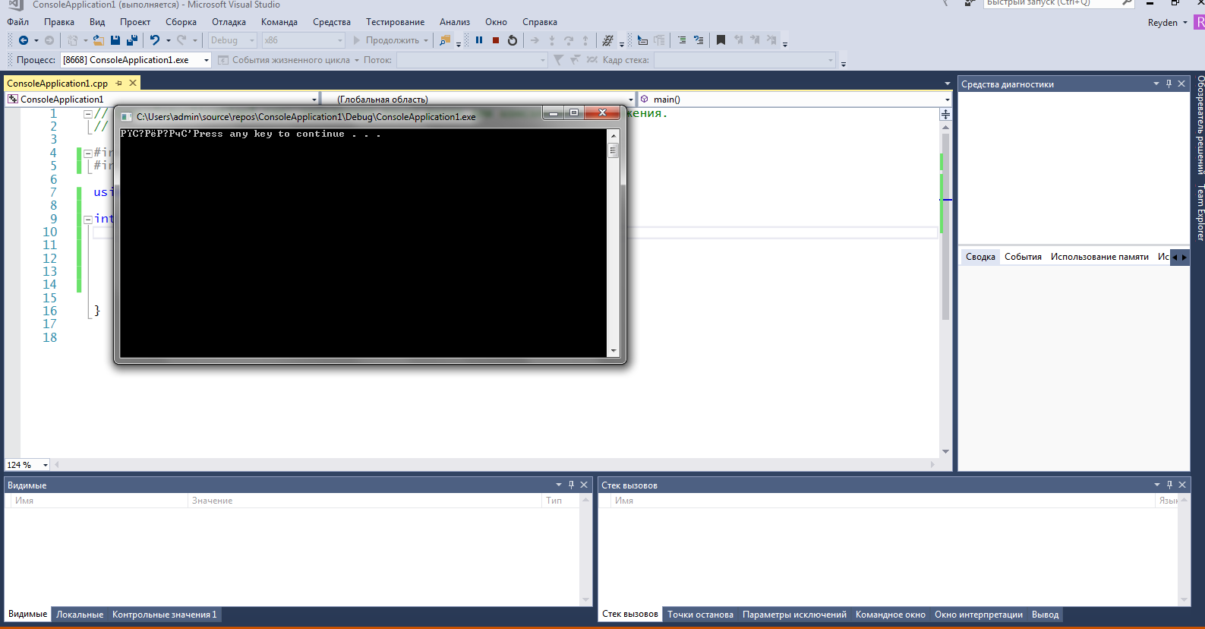Open the Кадр стека dropdown
The height and width of the screenshot is (629, 1205).
pyautogui.click(x=830, y=60)
